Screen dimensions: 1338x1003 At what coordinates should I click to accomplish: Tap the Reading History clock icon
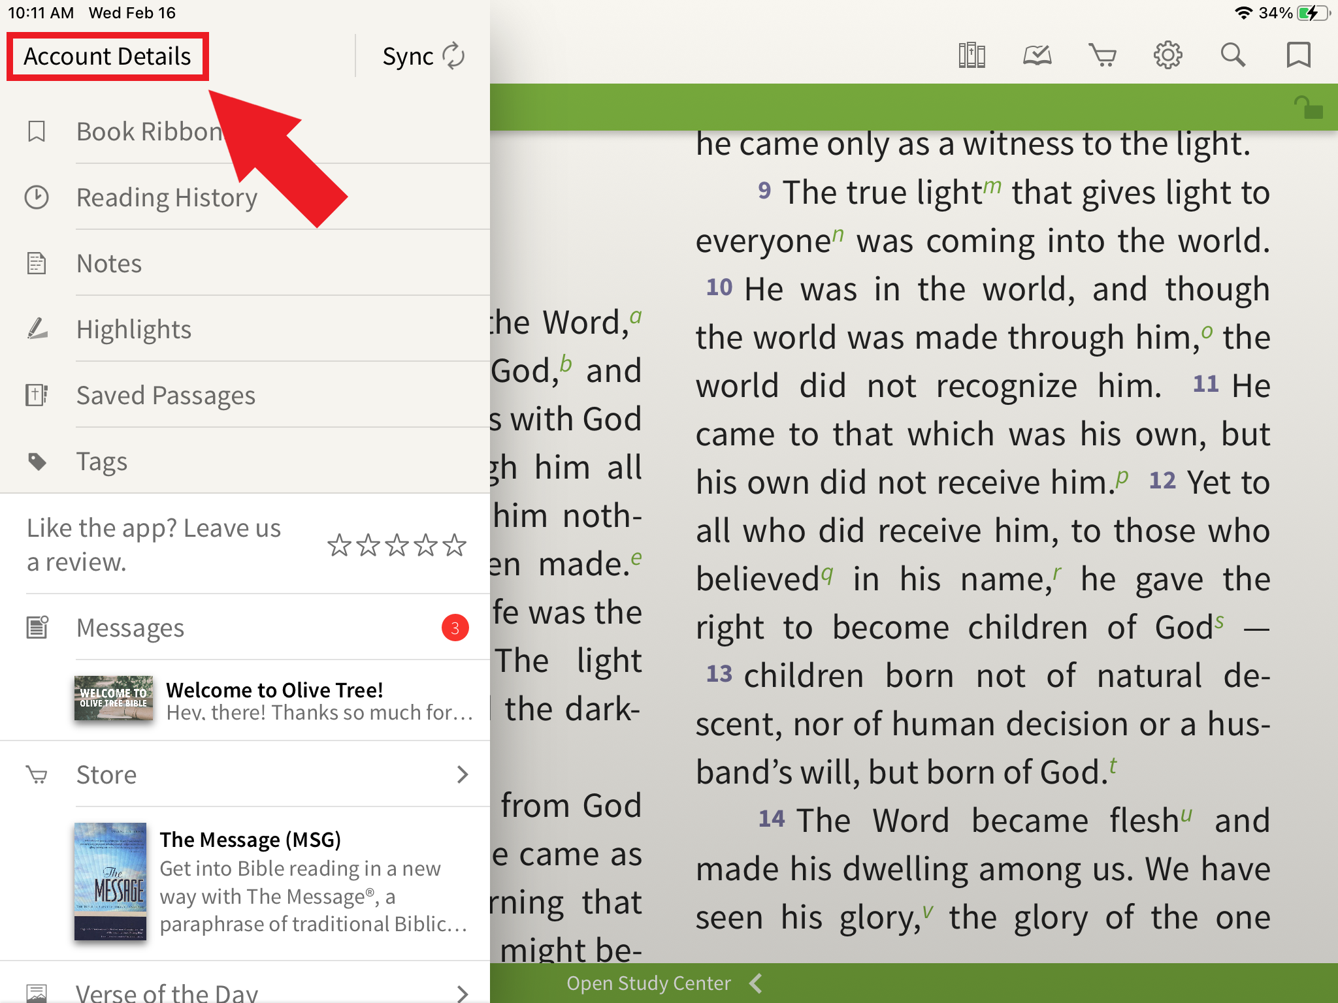(37, 197)
